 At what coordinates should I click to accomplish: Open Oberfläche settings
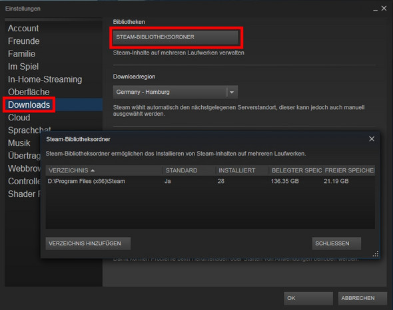[29, 92]
